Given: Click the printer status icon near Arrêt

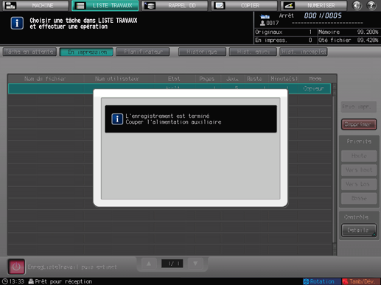Looking at the screenshot, I should click(265, 16).
